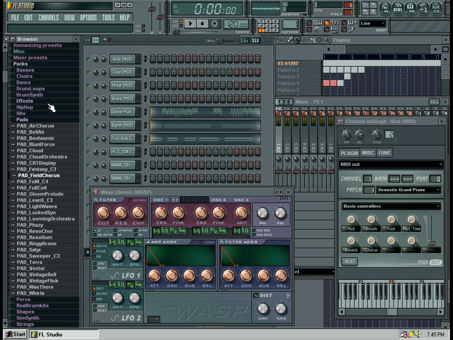Open the mixer with FX toolbar button
The image size is (453, 340).
click(436, 8)
